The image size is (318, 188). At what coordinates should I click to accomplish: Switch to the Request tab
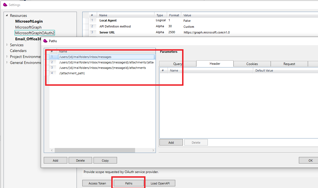(289, 63)
